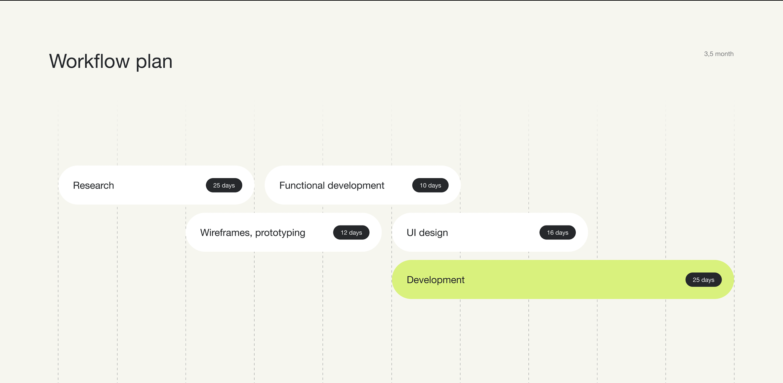This screenshot has width=783, height=383.
Task: Click the 16 days badge
Action: pyautogui.click(x=557, y=232)
